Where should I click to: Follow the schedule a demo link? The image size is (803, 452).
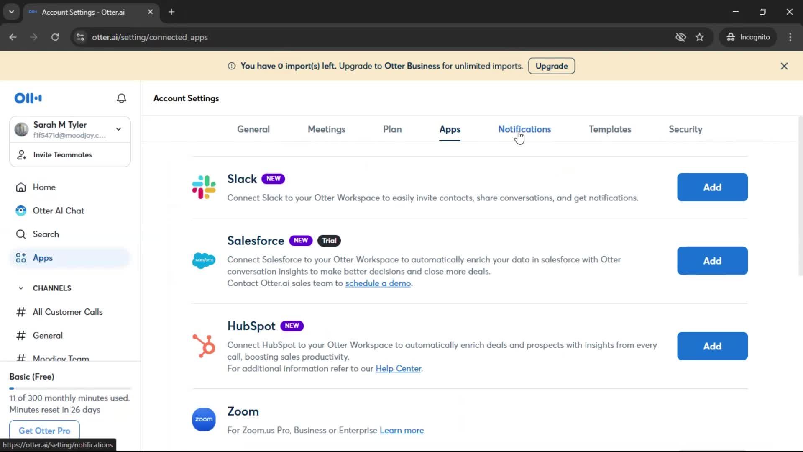coord(378,283)
